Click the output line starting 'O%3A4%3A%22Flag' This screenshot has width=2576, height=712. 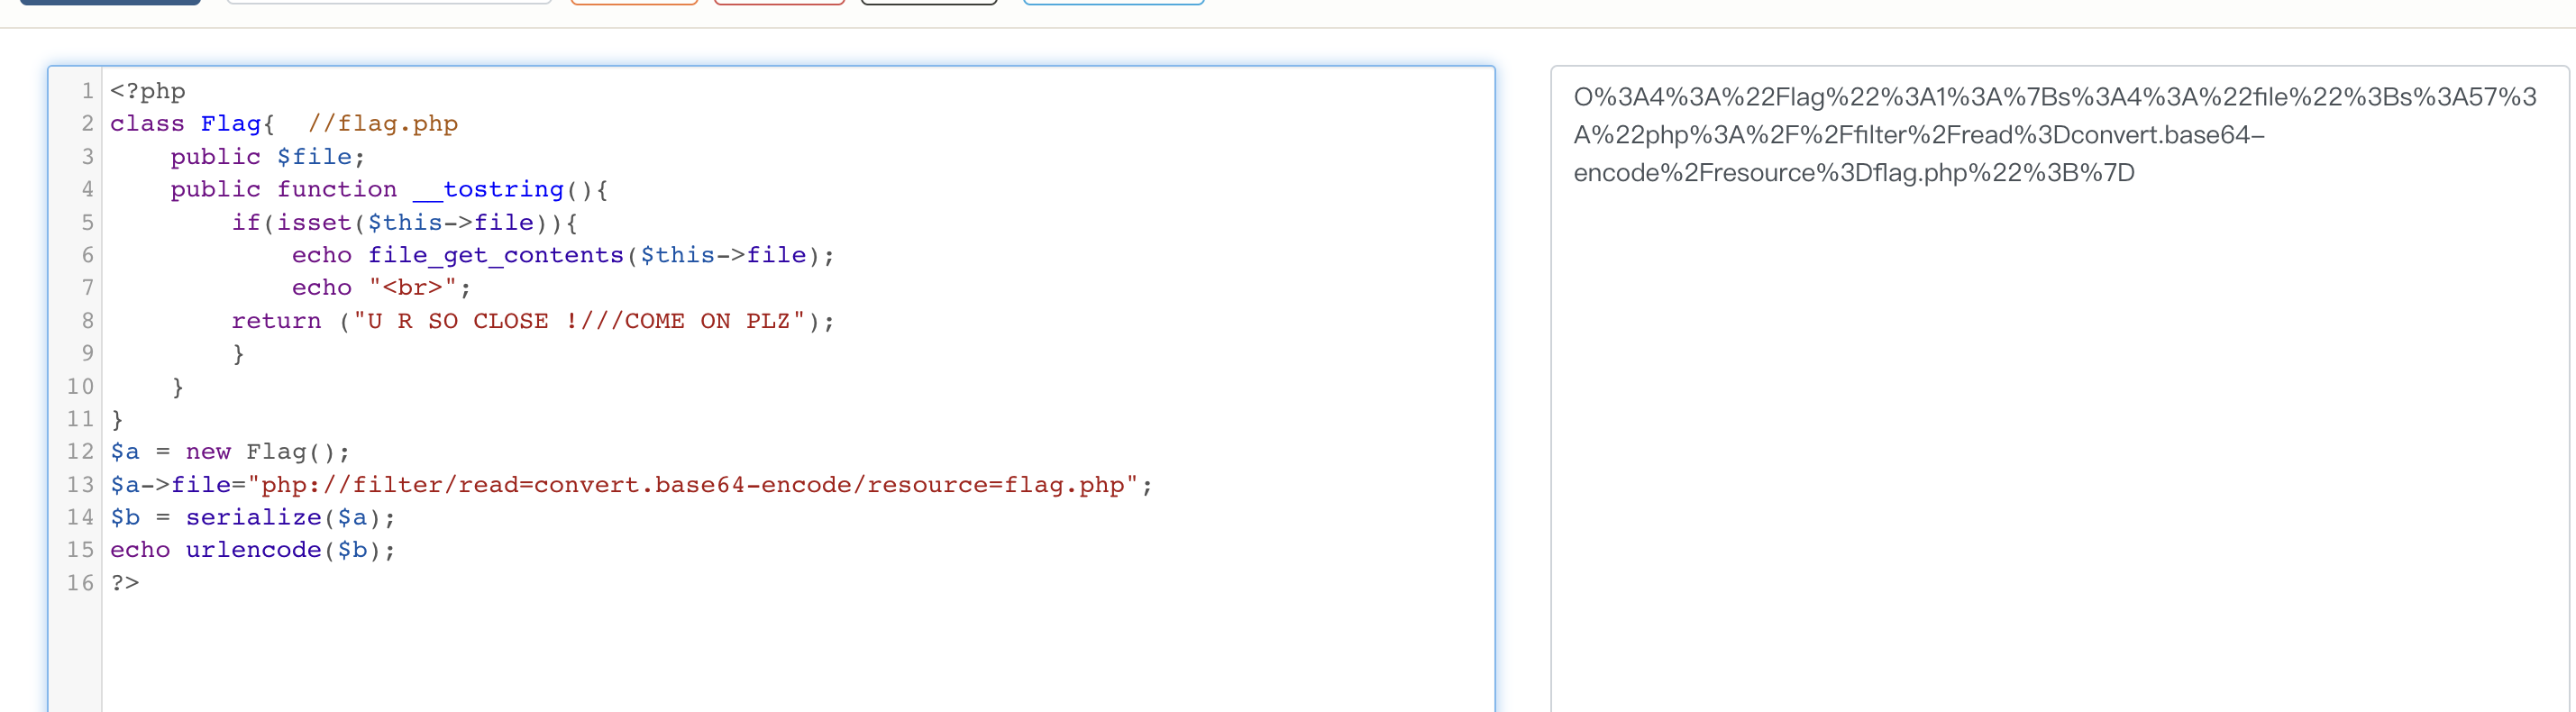coord(2055,97)
